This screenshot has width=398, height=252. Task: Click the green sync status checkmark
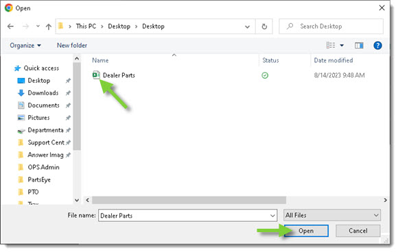pos(265,75)
